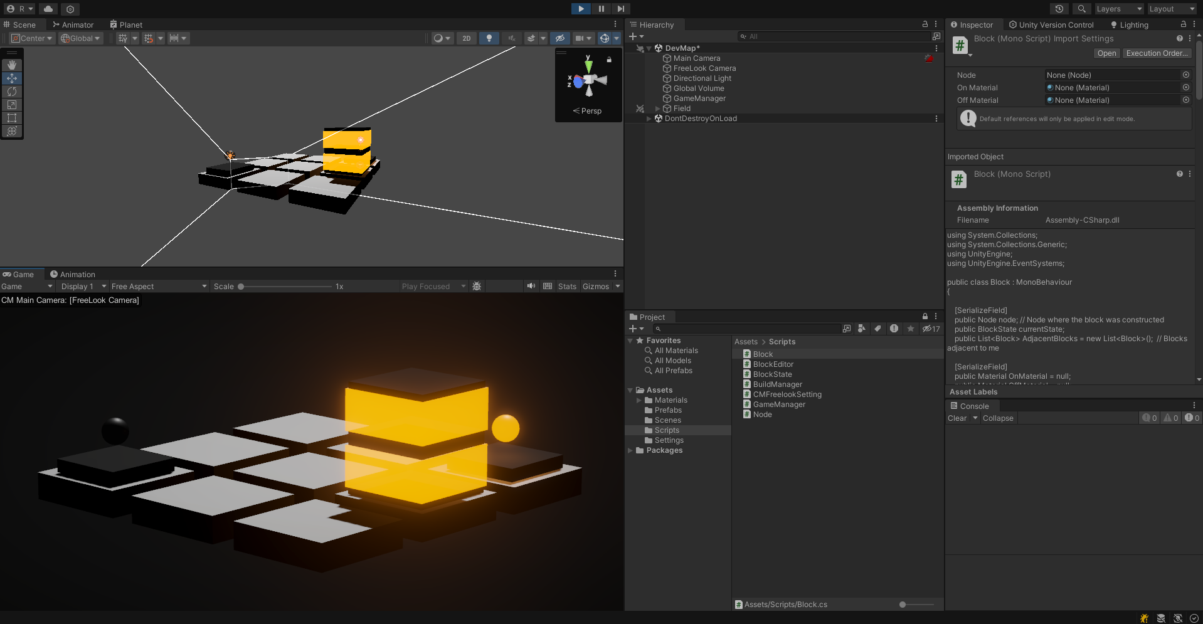
Task: Expand the Field object in Hierarchy
Action: (x=657, y=108)
